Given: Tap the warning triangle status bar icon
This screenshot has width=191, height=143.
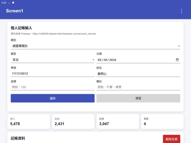Looking at the screenshot, I should point(9,3).
